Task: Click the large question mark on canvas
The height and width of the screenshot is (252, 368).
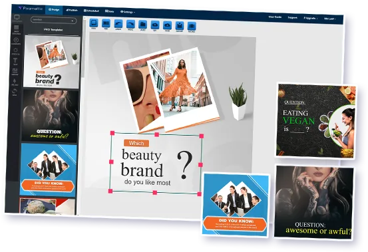Action: pos(185,164)
